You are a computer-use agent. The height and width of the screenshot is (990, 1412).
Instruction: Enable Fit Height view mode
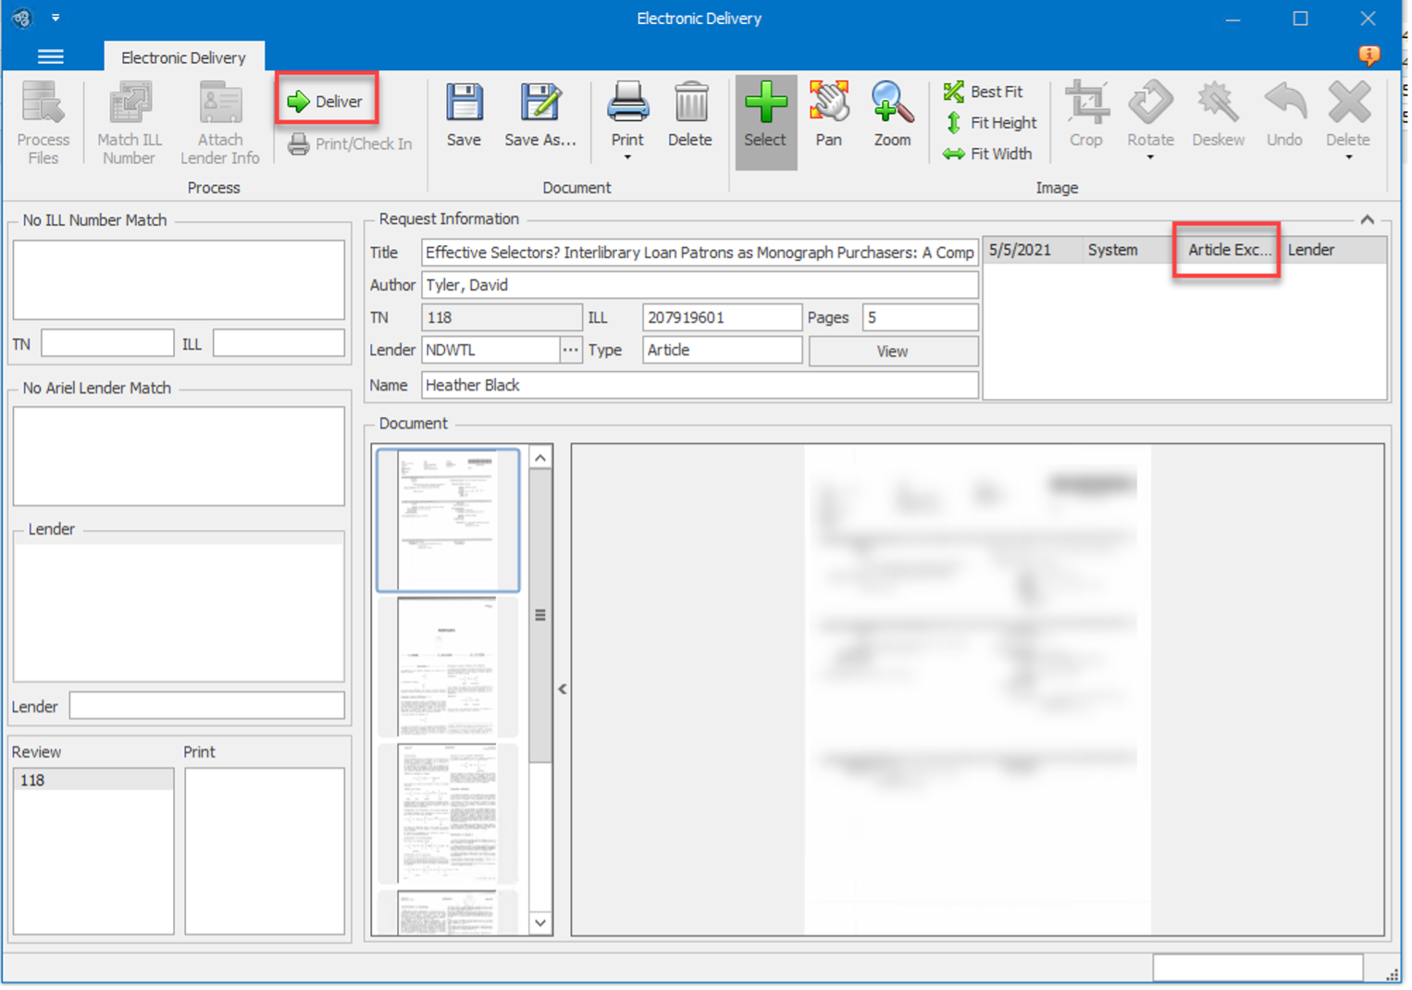[989, 122]
